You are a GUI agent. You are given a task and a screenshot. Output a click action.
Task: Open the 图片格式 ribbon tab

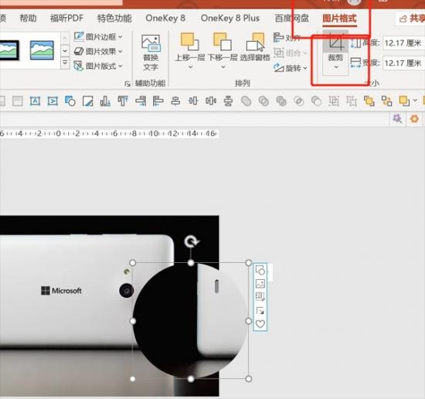tap(339, 19)
